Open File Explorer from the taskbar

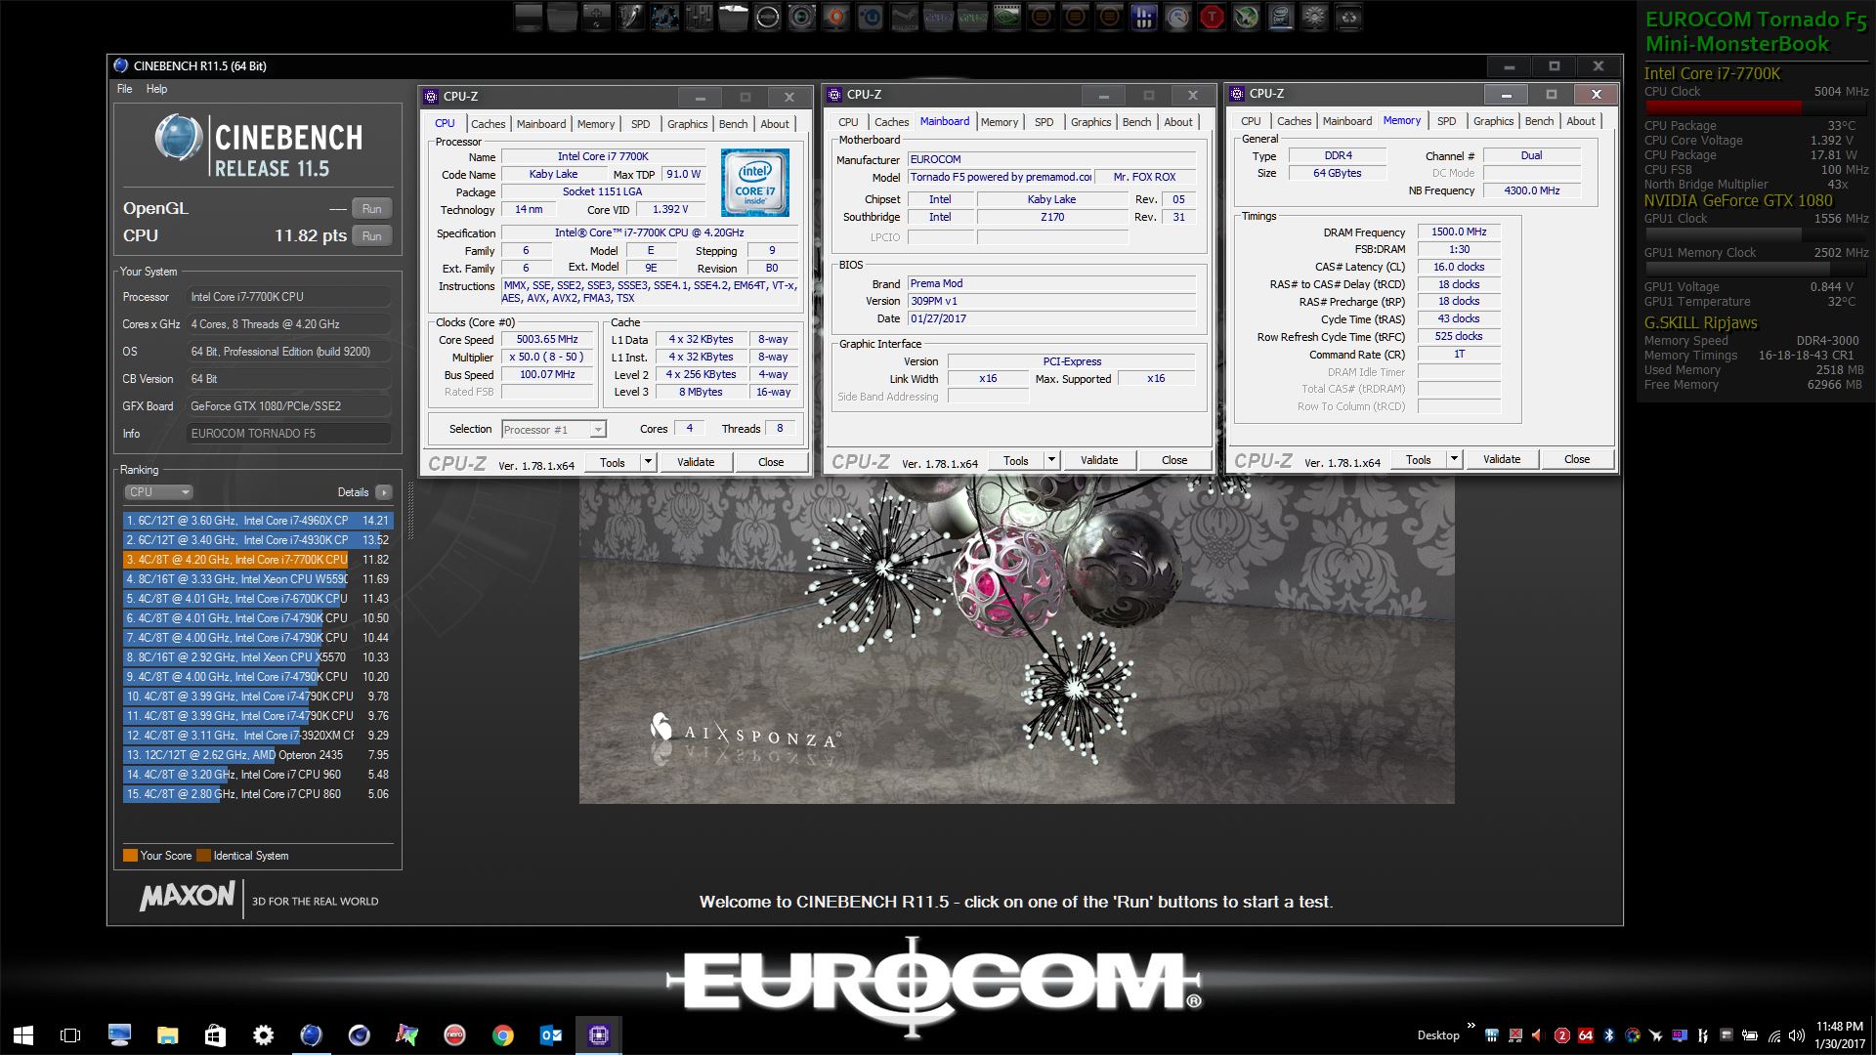(x=167, y=1035)
